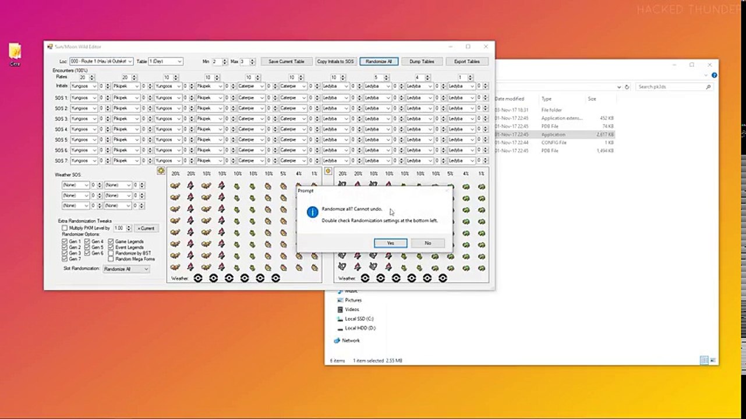
Task: Open the Table 1 (Day) dropdown
Action: [x=165, y=61]
